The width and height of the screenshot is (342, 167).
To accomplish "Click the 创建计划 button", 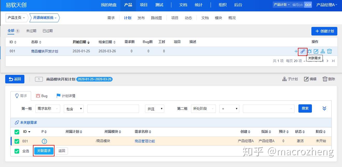I will point(324,31).
